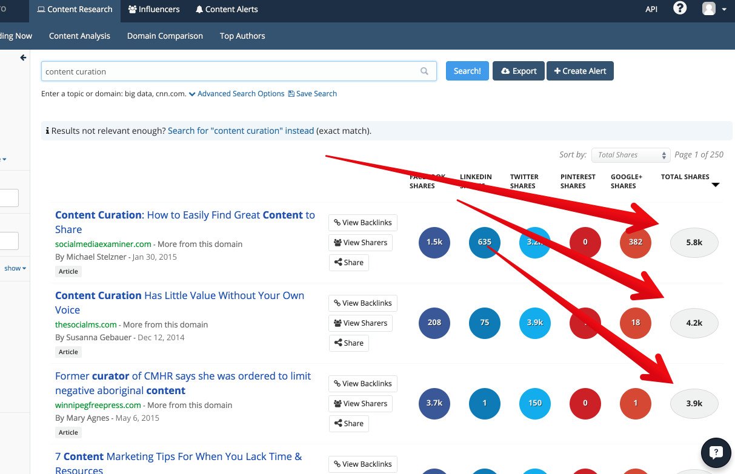Click the API link in header

point(651,9)
